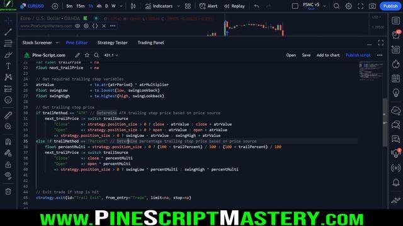Open the EURUSD symbol search
The height and width of the screenshot is (226, 403).
tap(32, 6)
